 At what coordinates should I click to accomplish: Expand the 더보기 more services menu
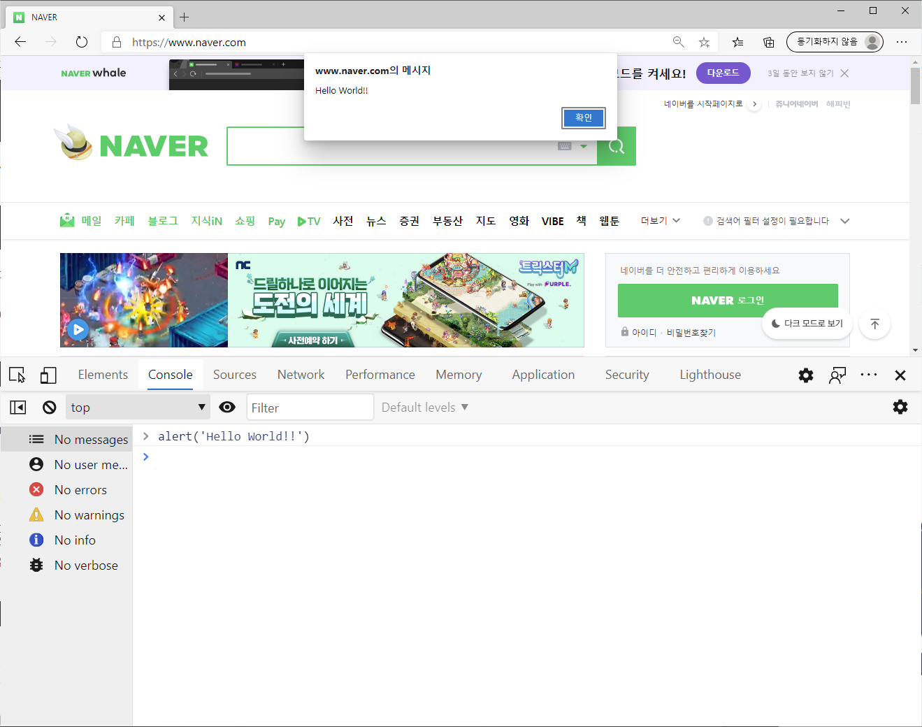(x=661, y=221)
